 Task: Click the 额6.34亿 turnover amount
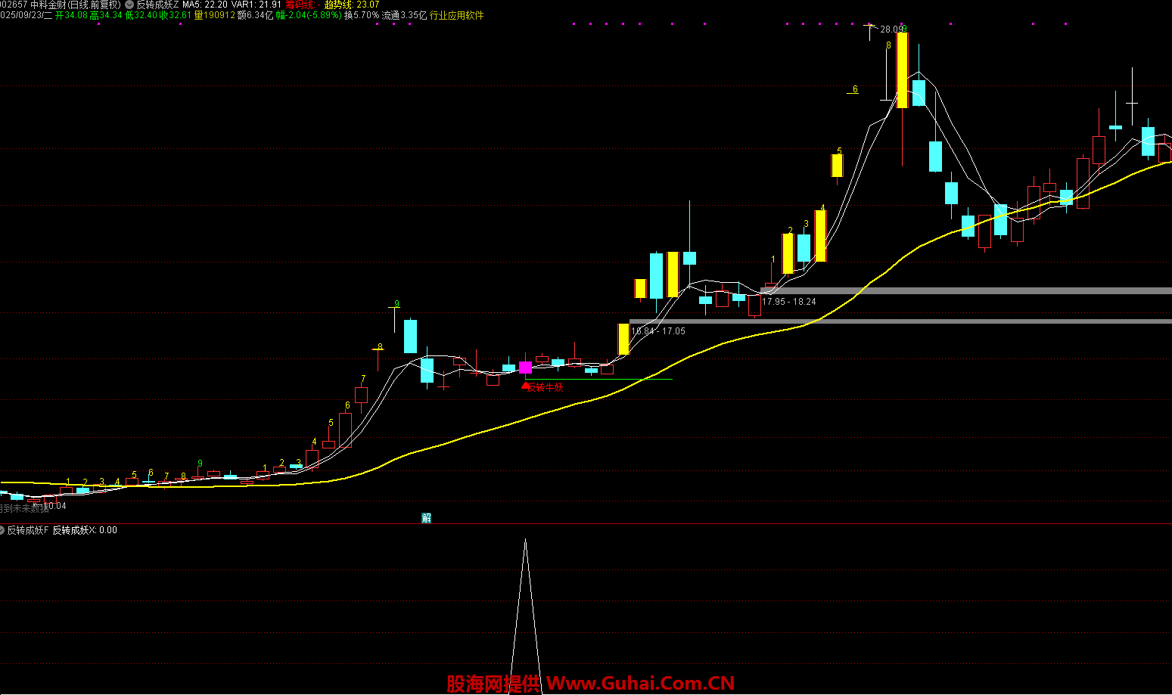[256, 15]
